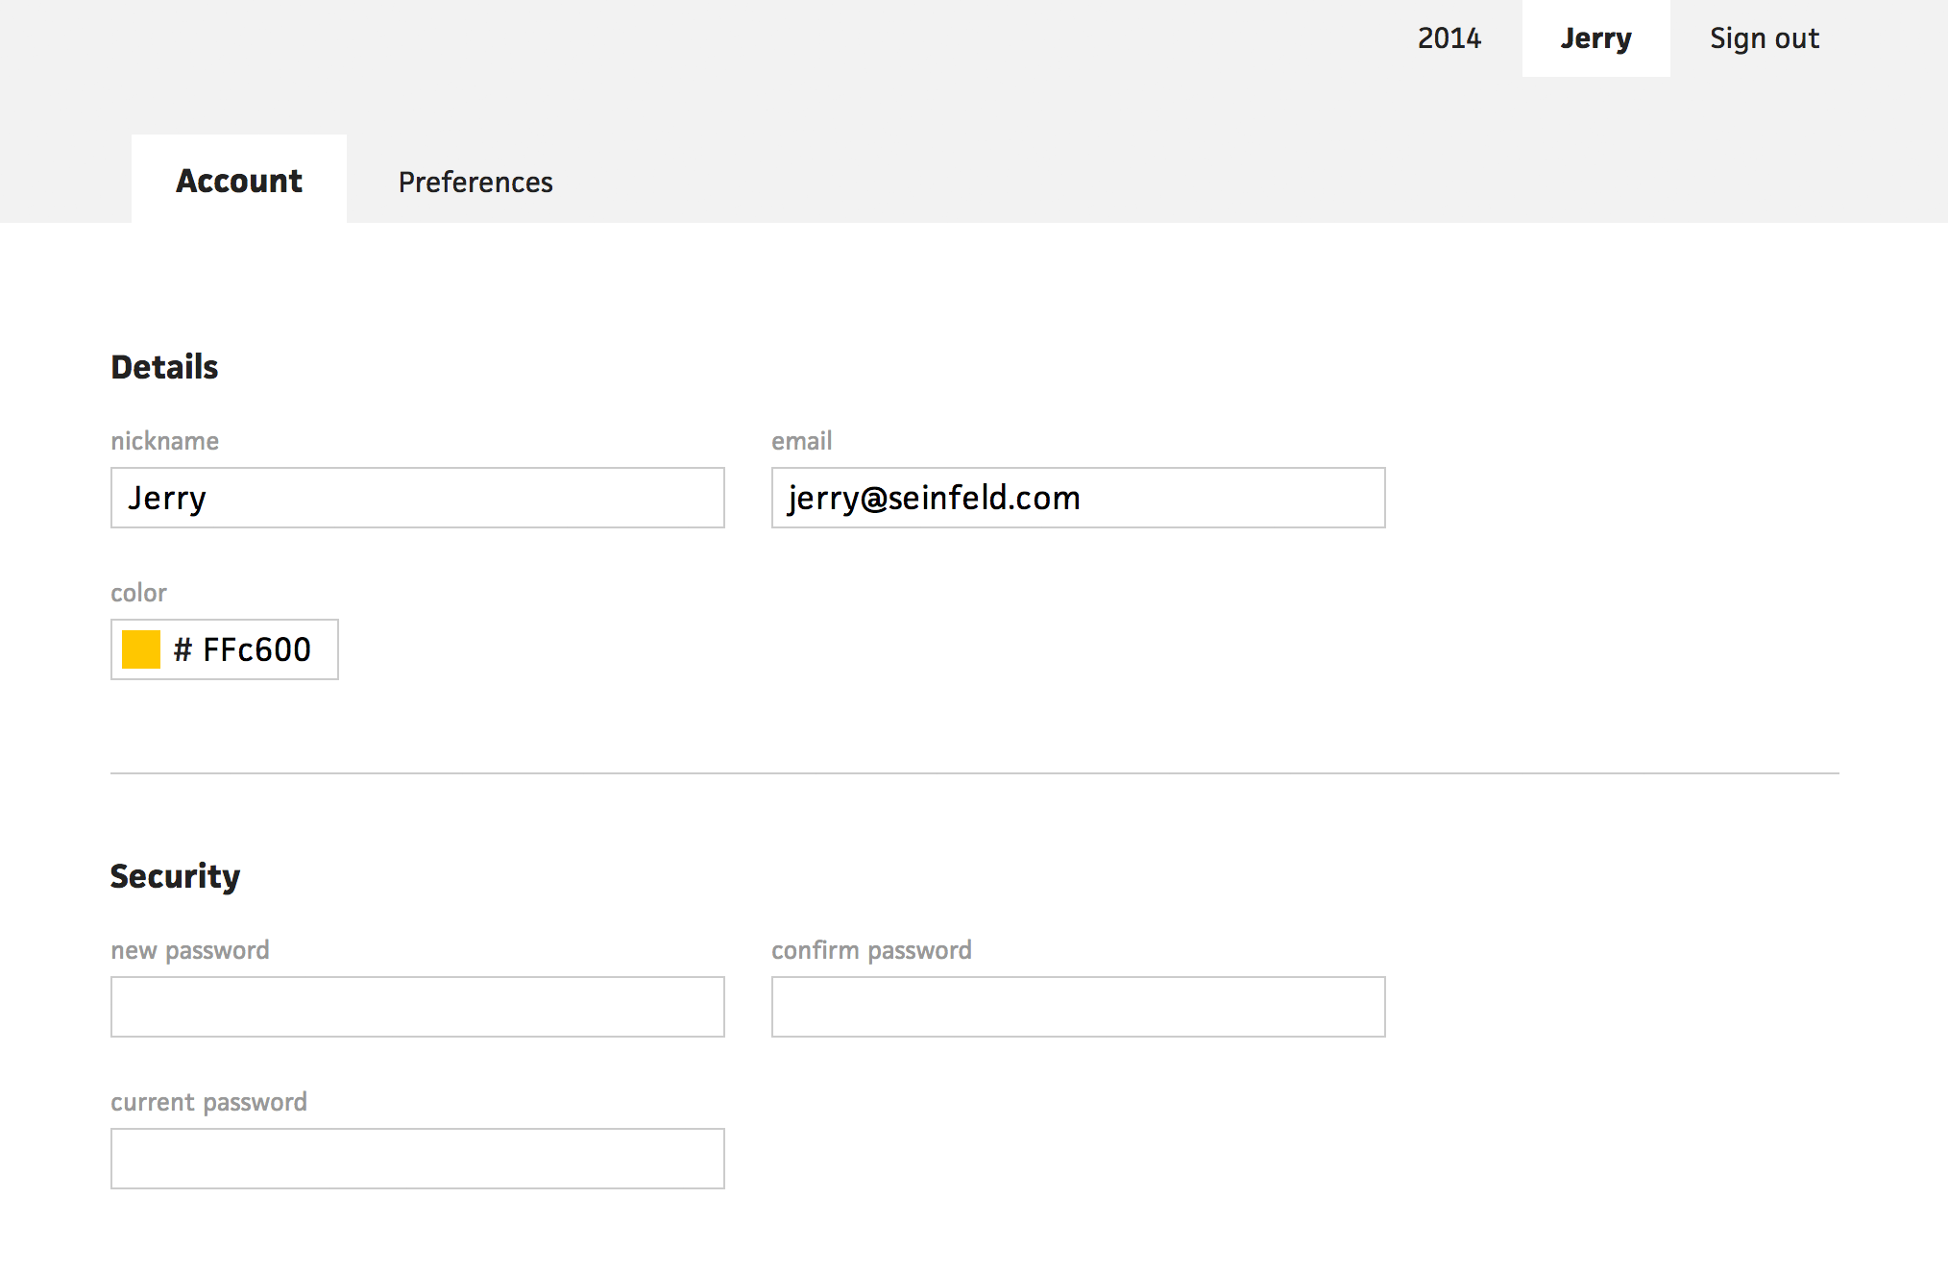The image size is (1948, 1272).
Task: Click the color field label
Action: click(138, 593)
